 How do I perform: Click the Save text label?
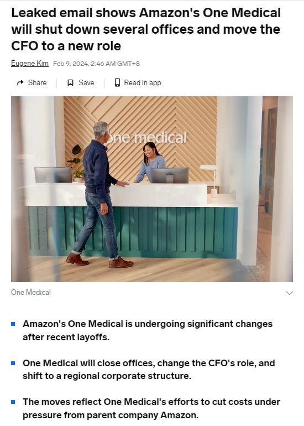(x=86, y=82)
